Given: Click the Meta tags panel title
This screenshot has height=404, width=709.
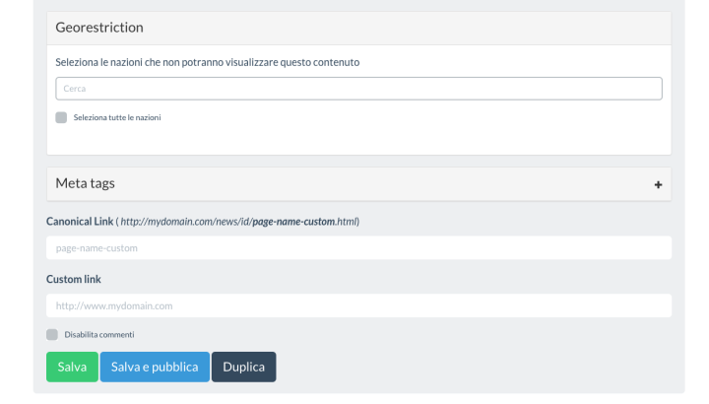Looking at the screenshot, I should pos(86,183).
